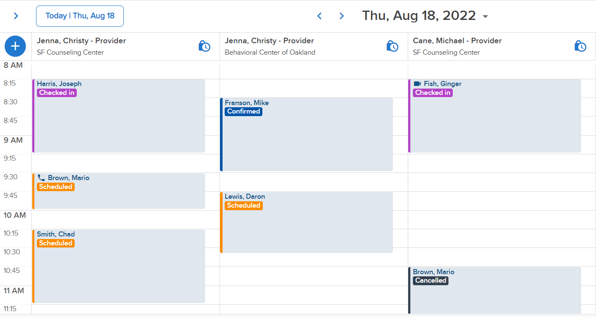Click Cancelled badge on Brown, Mario appointment
This screenshot has height=317, width=596.
[x=431, y=281]
